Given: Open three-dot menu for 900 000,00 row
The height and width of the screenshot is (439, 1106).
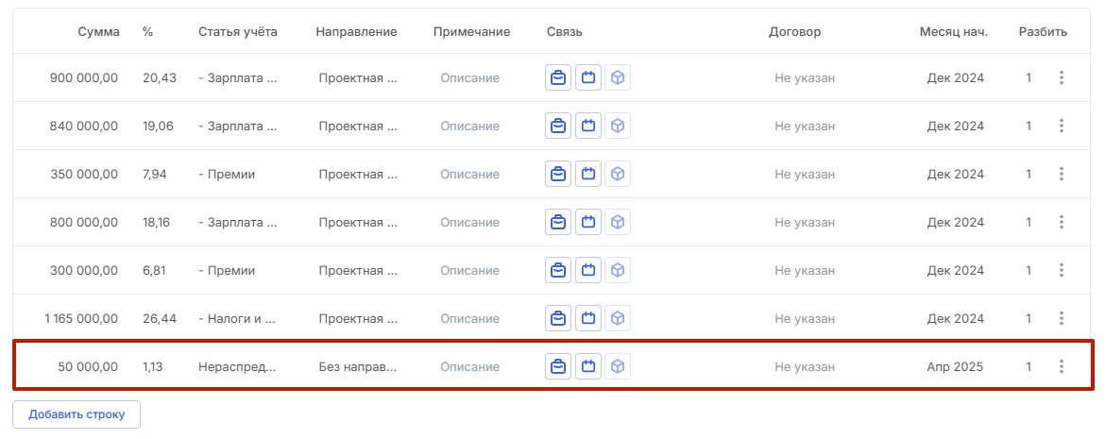Looking at the screenshot, I should [1062, 77].
